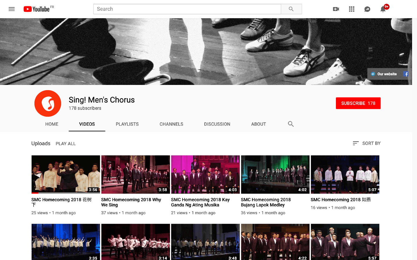The height and width of the screenshot is (260, 417).
Task: Select the Videos tab
Action: 87,124
